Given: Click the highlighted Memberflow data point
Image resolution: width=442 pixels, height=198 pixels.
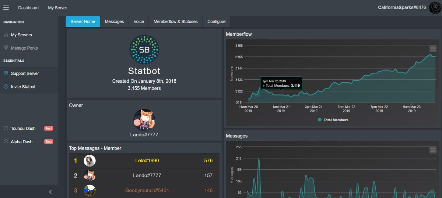Looking at the screenshot, I should 257,94.
